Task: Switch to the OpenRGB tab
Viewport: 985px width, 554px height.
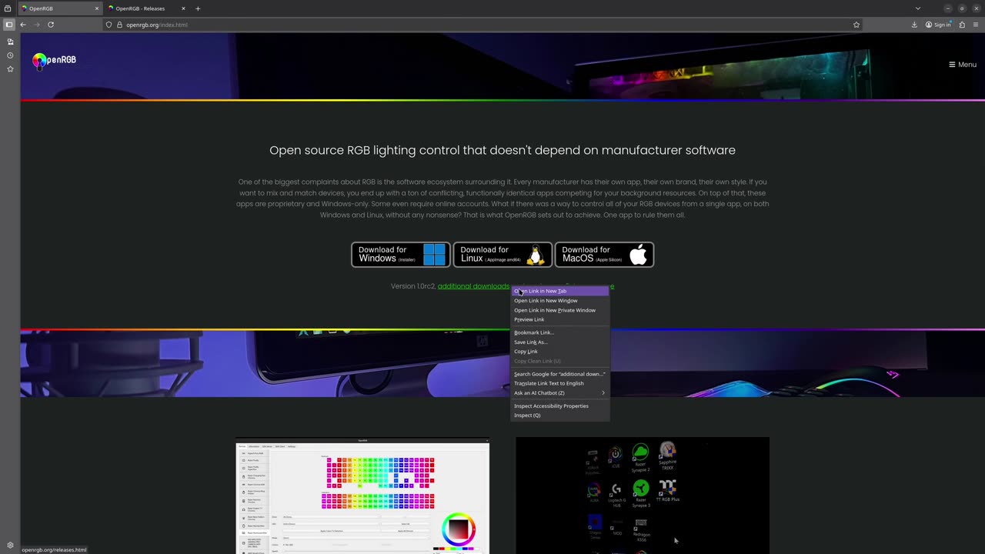Action: (60, 8)
